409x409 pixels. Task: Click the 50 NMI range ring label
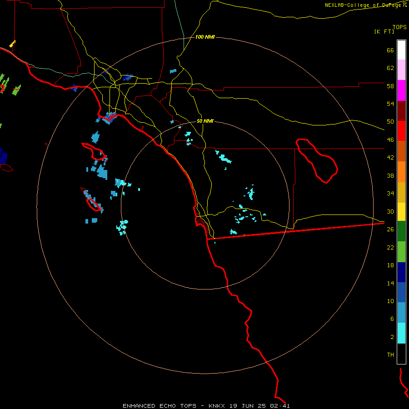coord(205,121)
